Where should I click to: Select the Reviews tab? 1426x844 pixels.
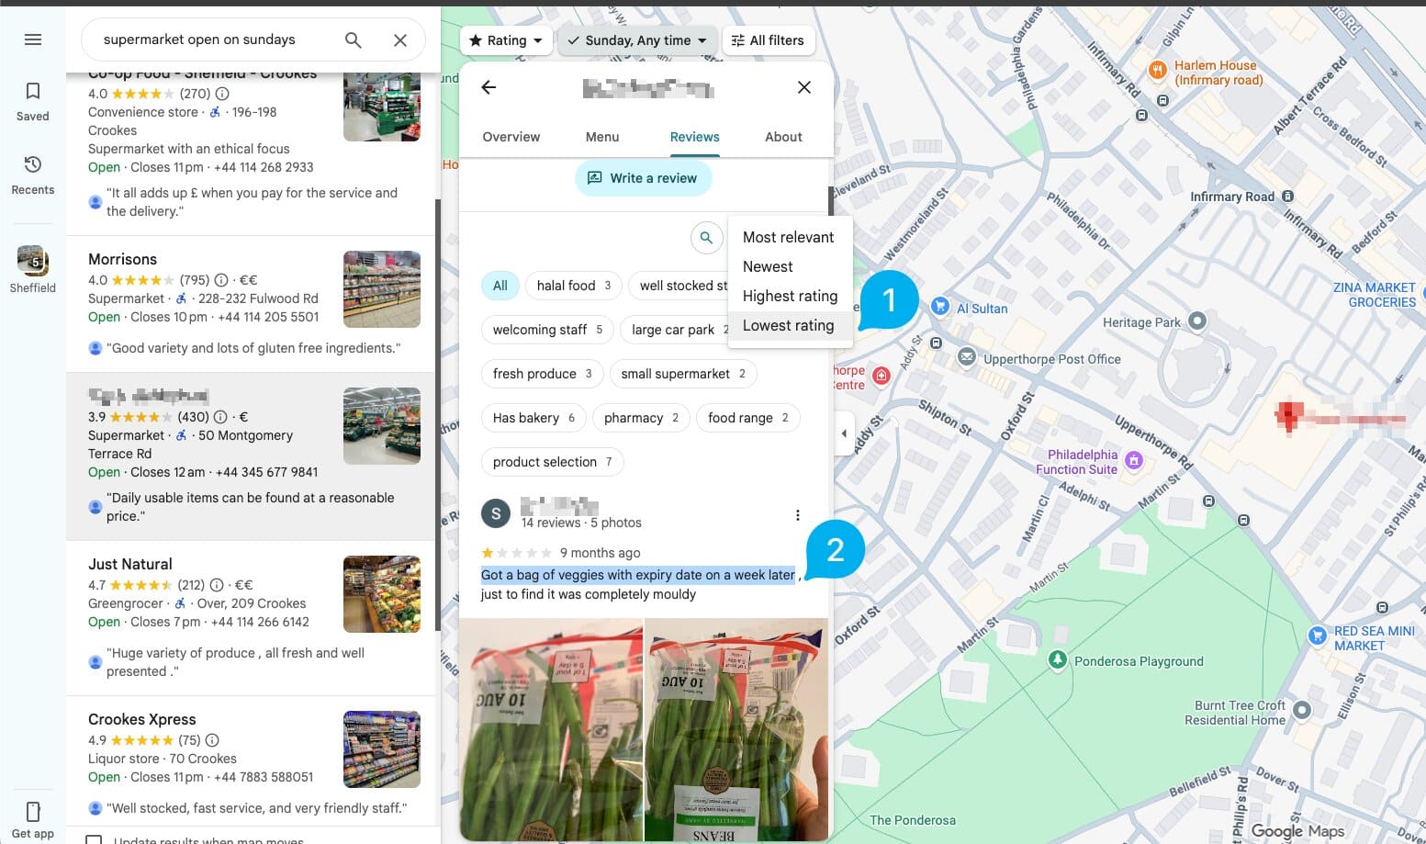[694, 137]
